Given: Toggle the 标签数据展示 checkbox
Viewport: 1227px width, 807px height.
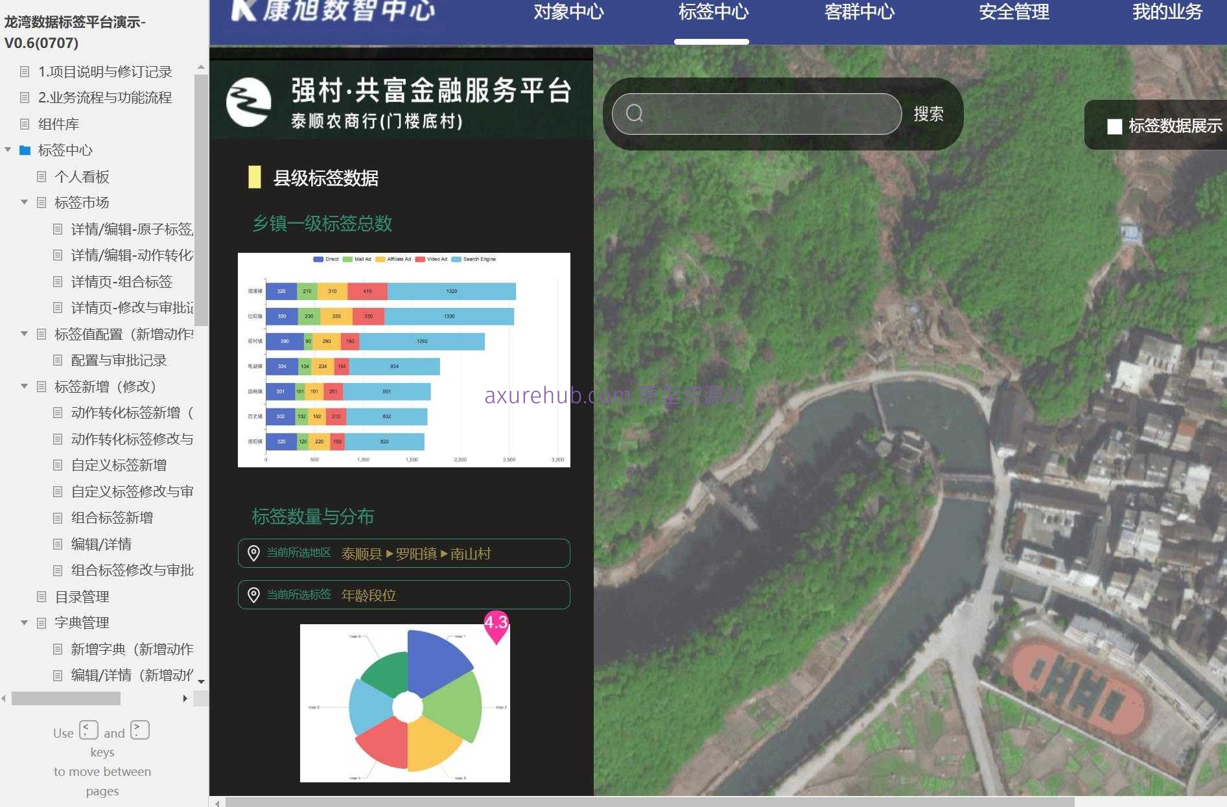Looking at the screenshot, I should point(1115,126).
